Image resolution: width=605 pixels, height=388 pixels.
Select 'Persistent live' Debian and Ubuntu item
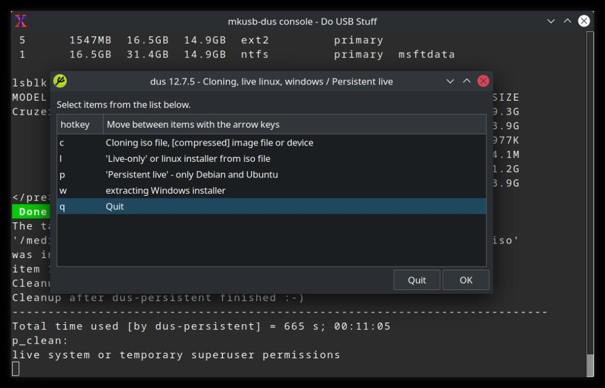point(272,174)
